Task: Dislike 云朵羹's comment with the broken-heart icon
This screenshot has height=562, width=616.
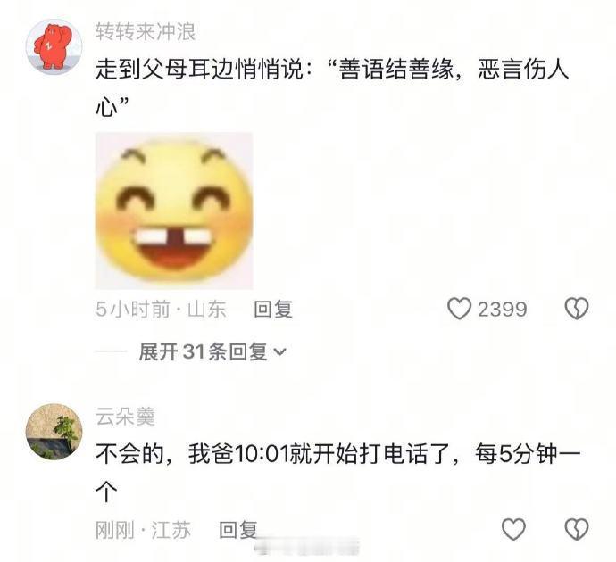Action: click(577, 529)
